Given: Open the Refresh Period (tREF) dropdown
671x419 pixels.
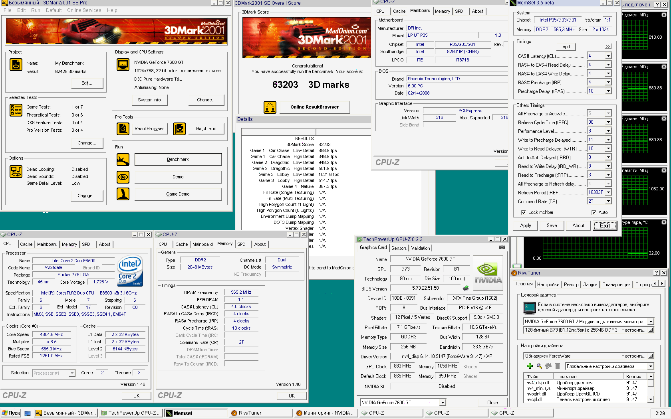Looking at the screenshot, I should (608, 192).
